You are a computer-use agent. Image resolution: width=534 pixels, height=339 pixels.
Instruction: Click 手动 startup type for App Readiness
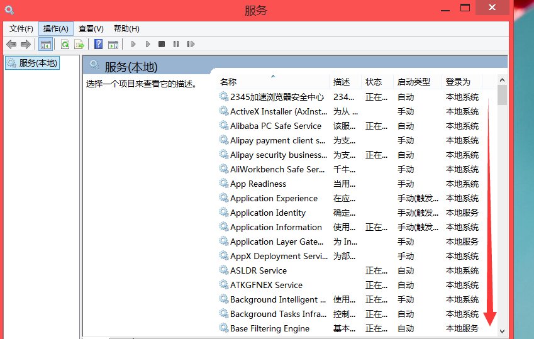(406, 184)
